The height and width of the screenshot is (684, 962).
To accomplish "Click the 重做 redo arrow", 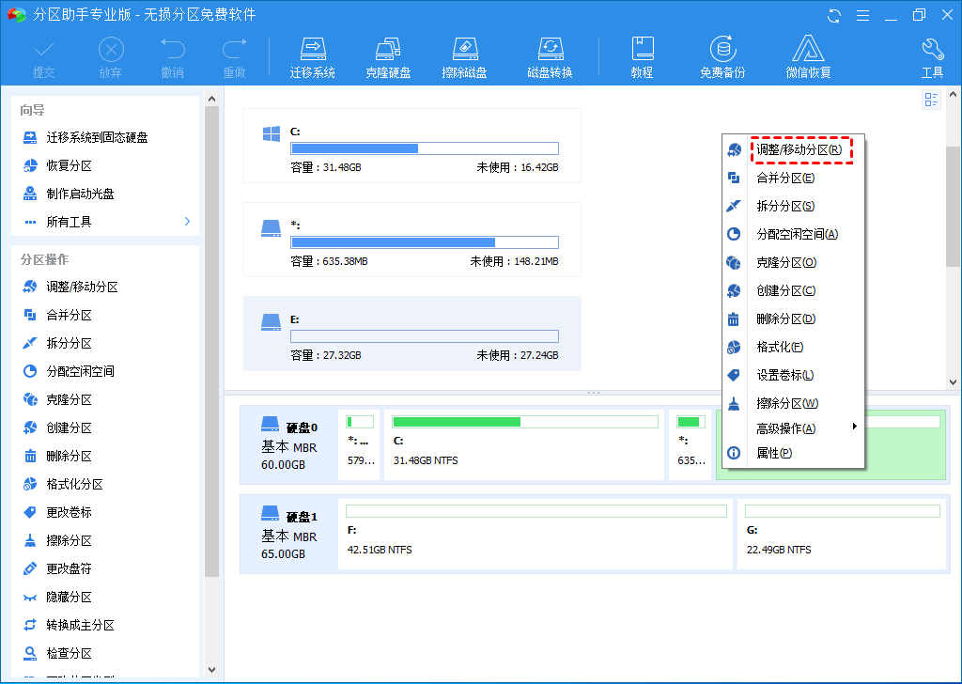I will tap(234, 58).
